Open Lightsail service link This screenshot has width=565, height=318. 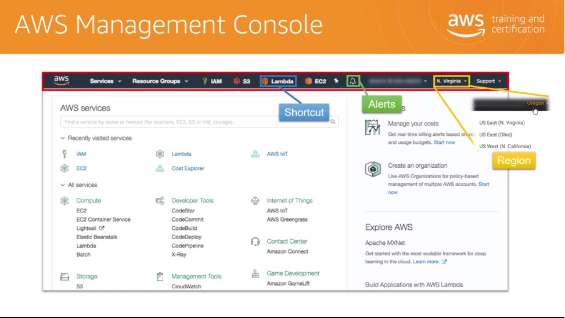[x=86, y=228]
